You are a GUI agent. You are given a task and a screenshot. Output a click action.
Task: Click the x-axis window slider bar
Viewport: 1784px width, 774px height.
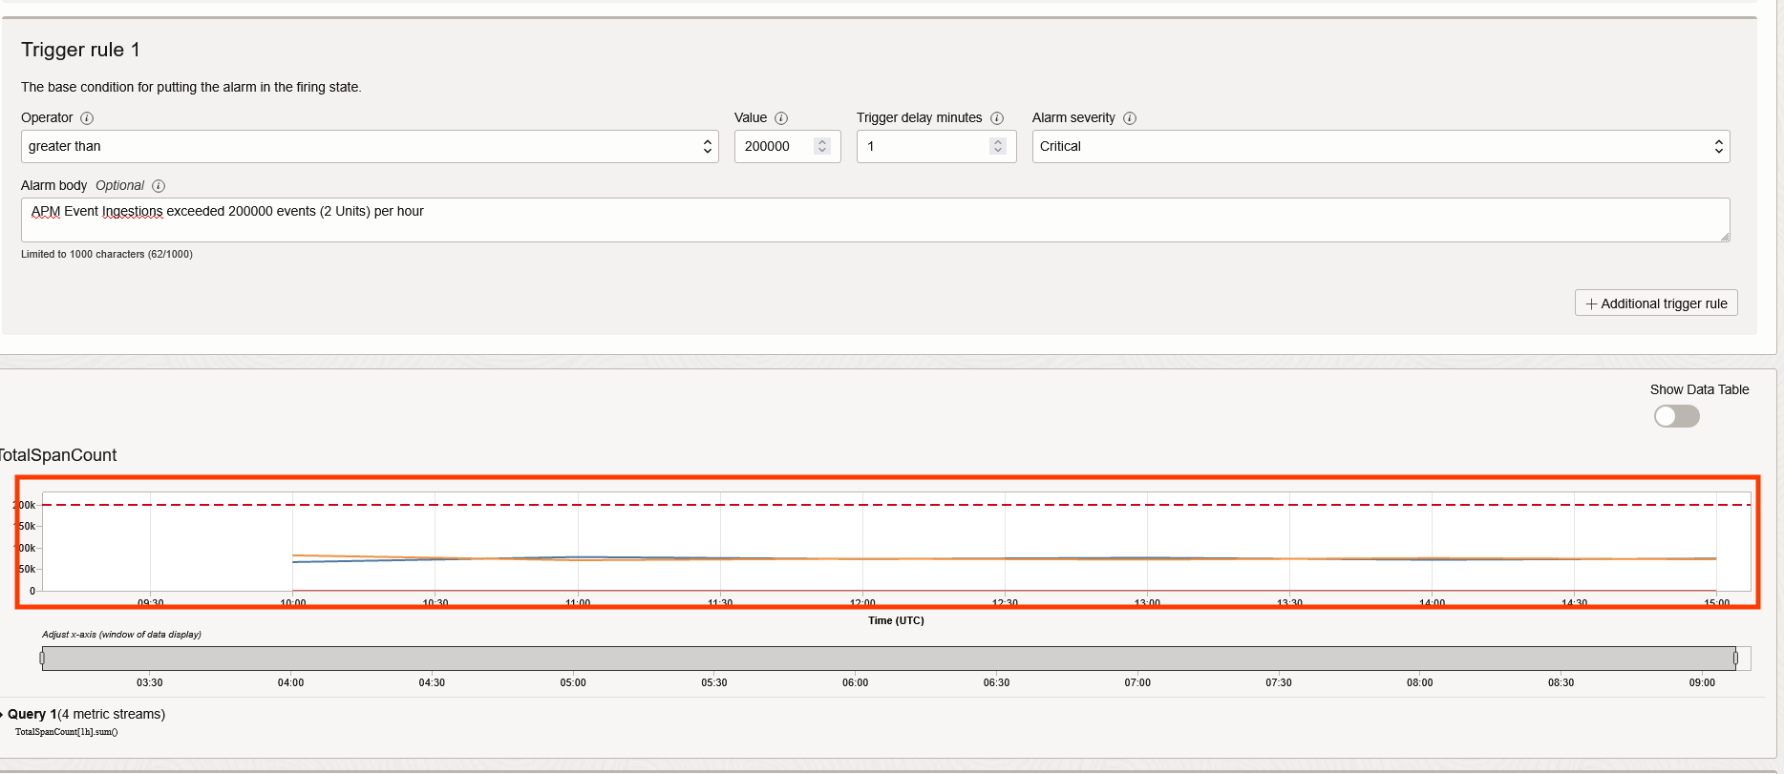[888, 659]
